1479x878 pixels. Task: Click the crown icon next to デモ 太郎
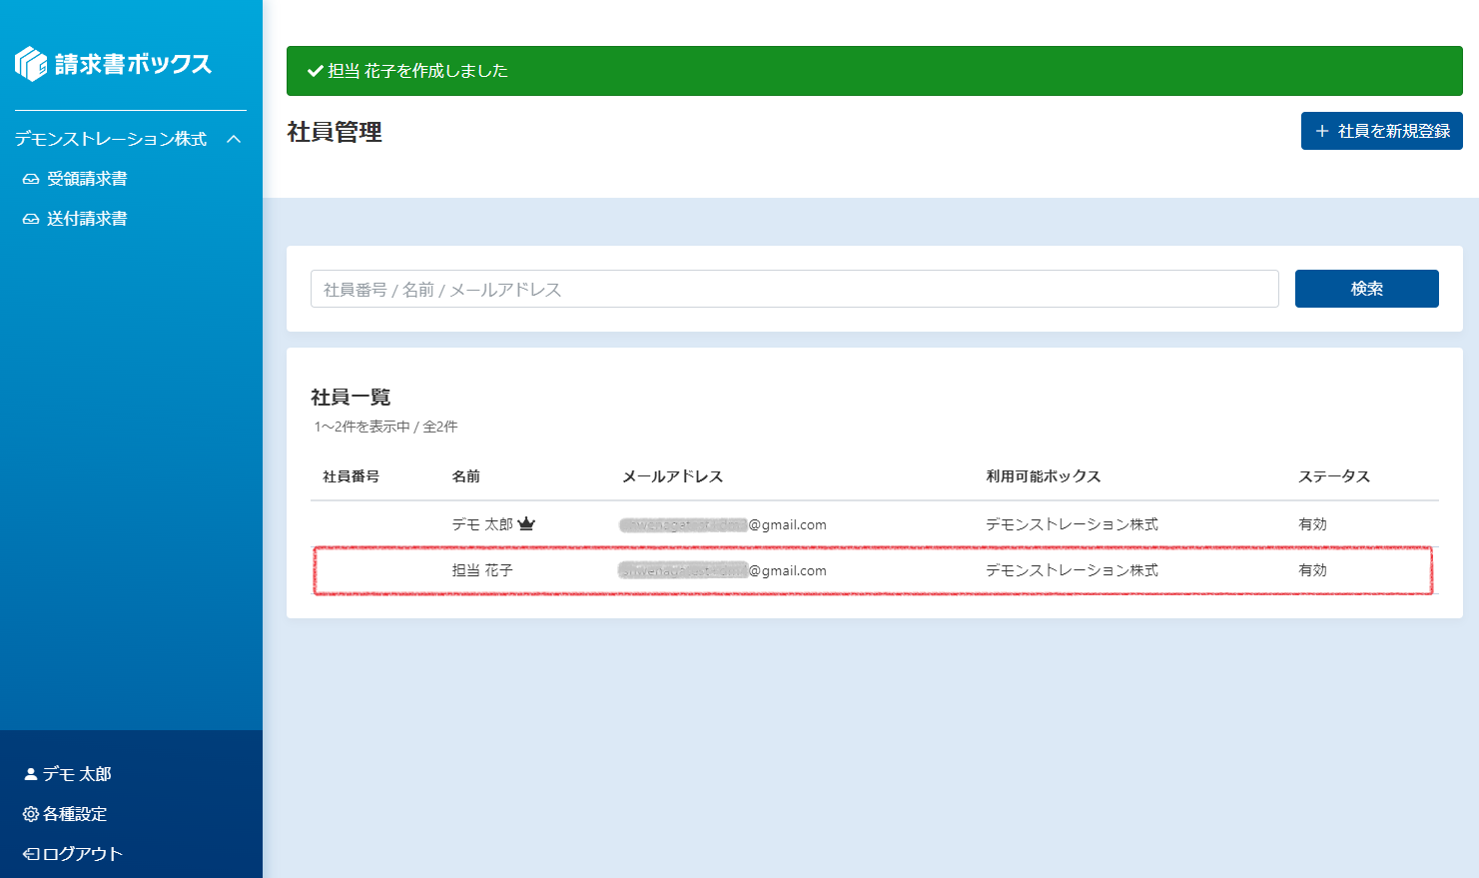[x=526, y=524]
